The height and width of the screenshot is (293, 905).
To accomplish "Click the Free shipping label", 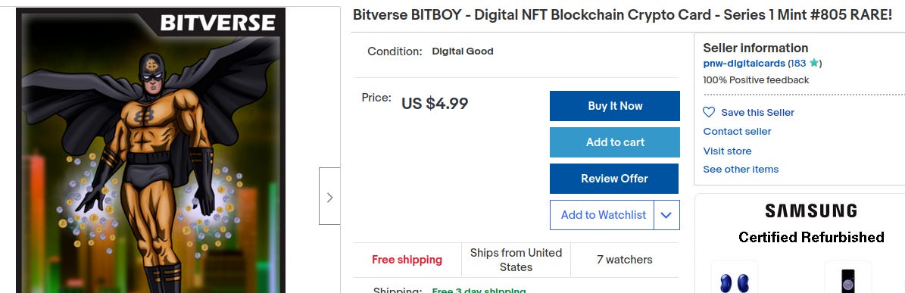I will [407, 260].
